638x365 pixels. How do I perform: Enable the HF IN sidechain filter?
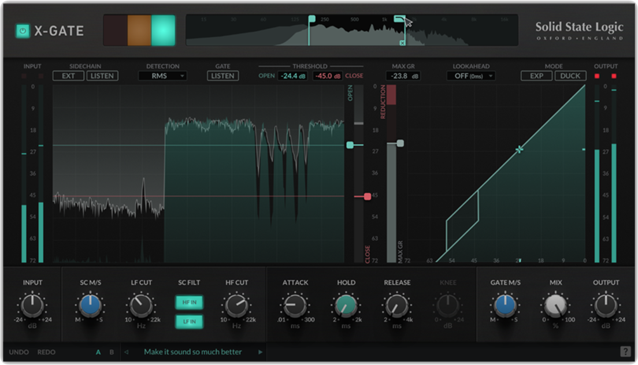point(189,302)
